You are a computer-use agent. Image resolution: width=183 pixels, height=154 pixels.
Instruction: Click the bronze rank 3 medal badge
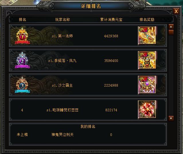(22, 85)
